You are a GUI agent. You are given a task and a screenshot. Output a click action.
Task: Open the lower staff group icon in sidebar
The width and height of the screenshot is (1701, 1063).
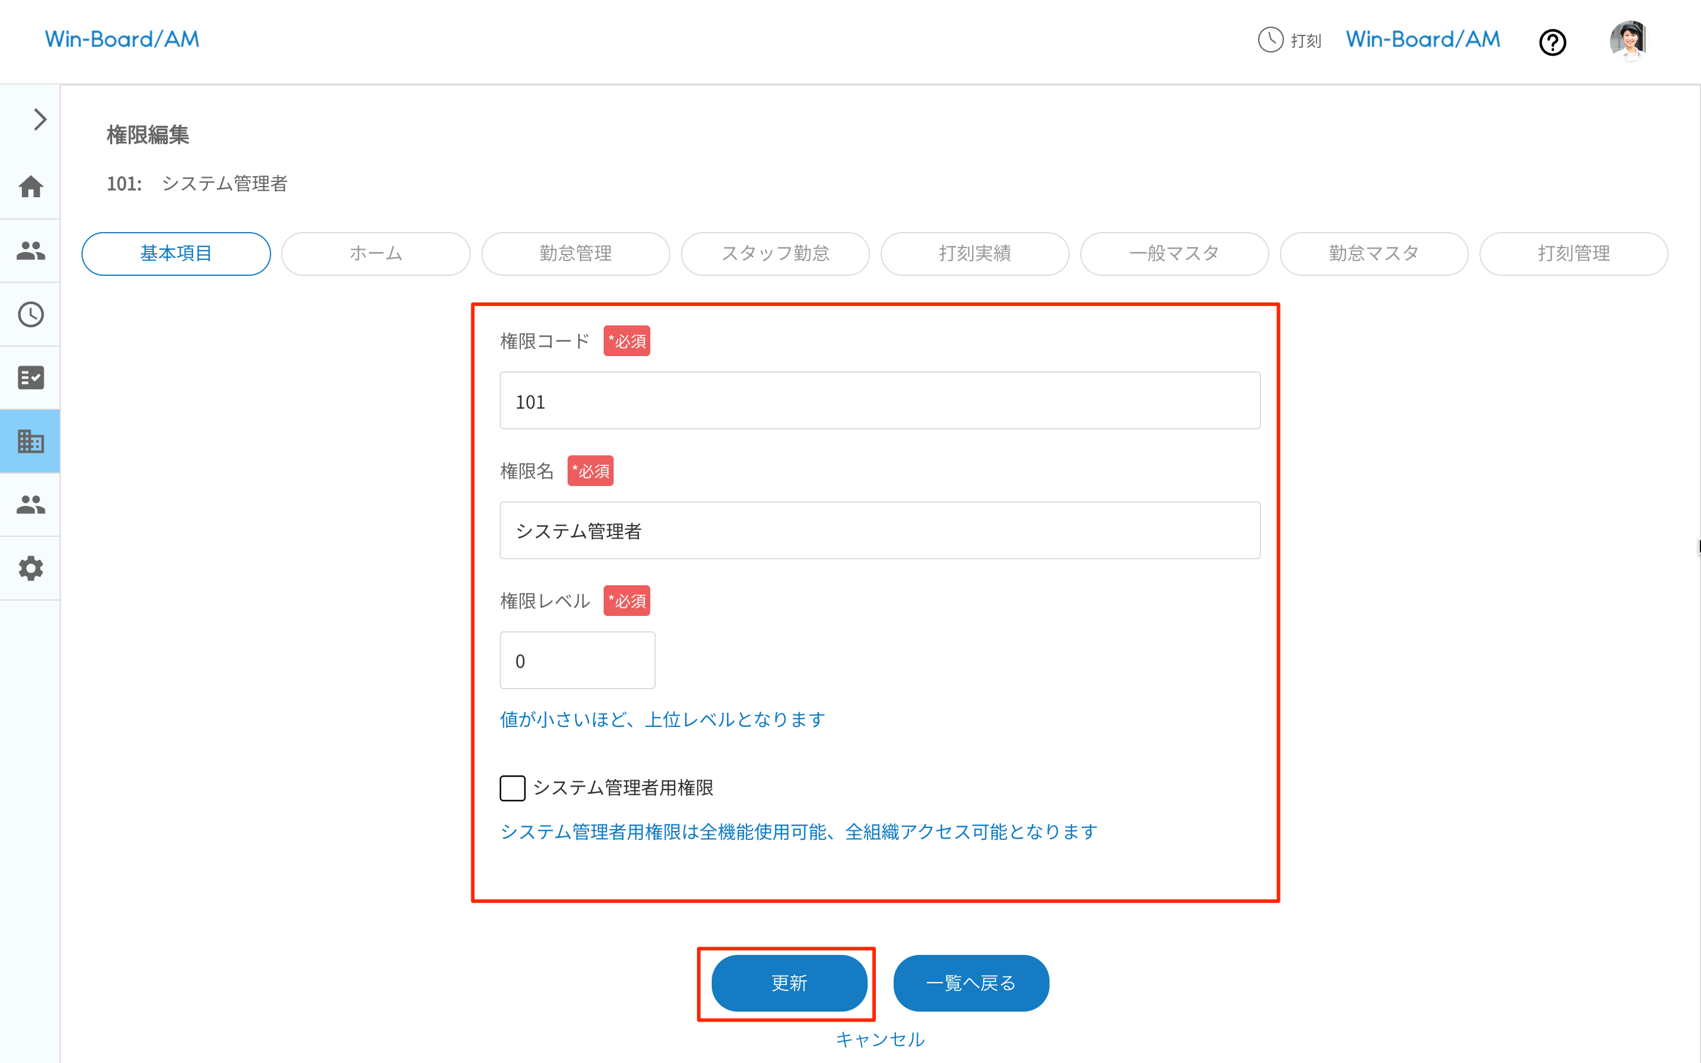[x=31, y=504]
